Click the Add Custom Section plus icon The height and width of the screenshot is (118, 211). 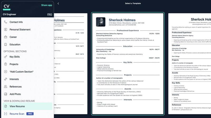pos(6,72)
